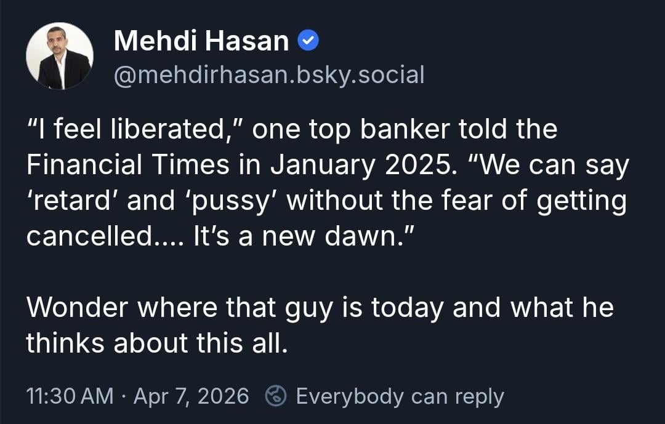Click the Apr 7, 2026 date
Viewport: 665px width, 424px height.
click(x=191, y=396)
